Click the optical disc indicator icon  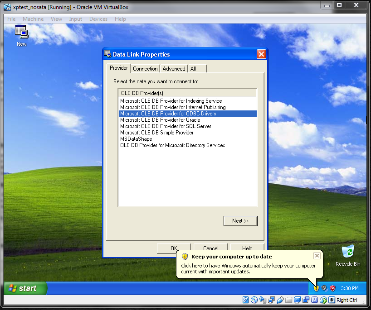click(254, 300)
